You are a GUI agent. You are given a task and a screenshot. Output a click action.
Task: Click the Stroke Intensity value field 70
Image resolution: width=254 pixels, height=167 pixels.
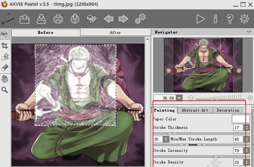(x=238, y=150)
